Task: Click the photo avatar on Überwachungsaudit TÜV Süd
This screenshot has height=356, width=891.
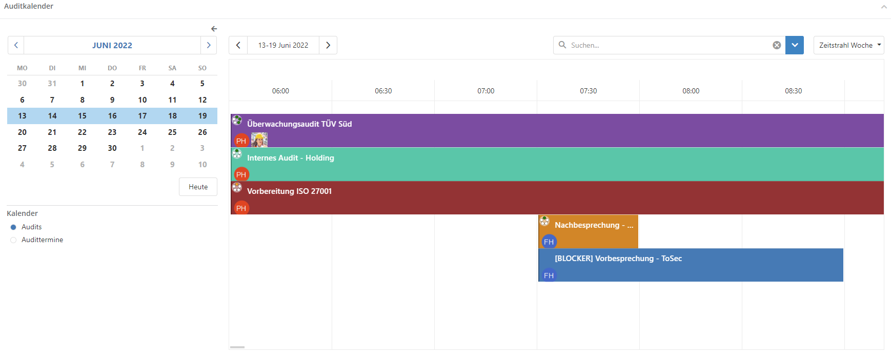Action: 259,140
